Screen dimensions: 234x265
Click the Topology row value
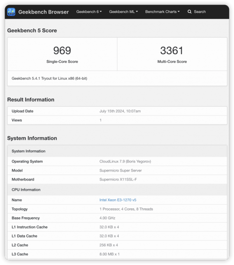pyautogui.click(x=126, y=209)
